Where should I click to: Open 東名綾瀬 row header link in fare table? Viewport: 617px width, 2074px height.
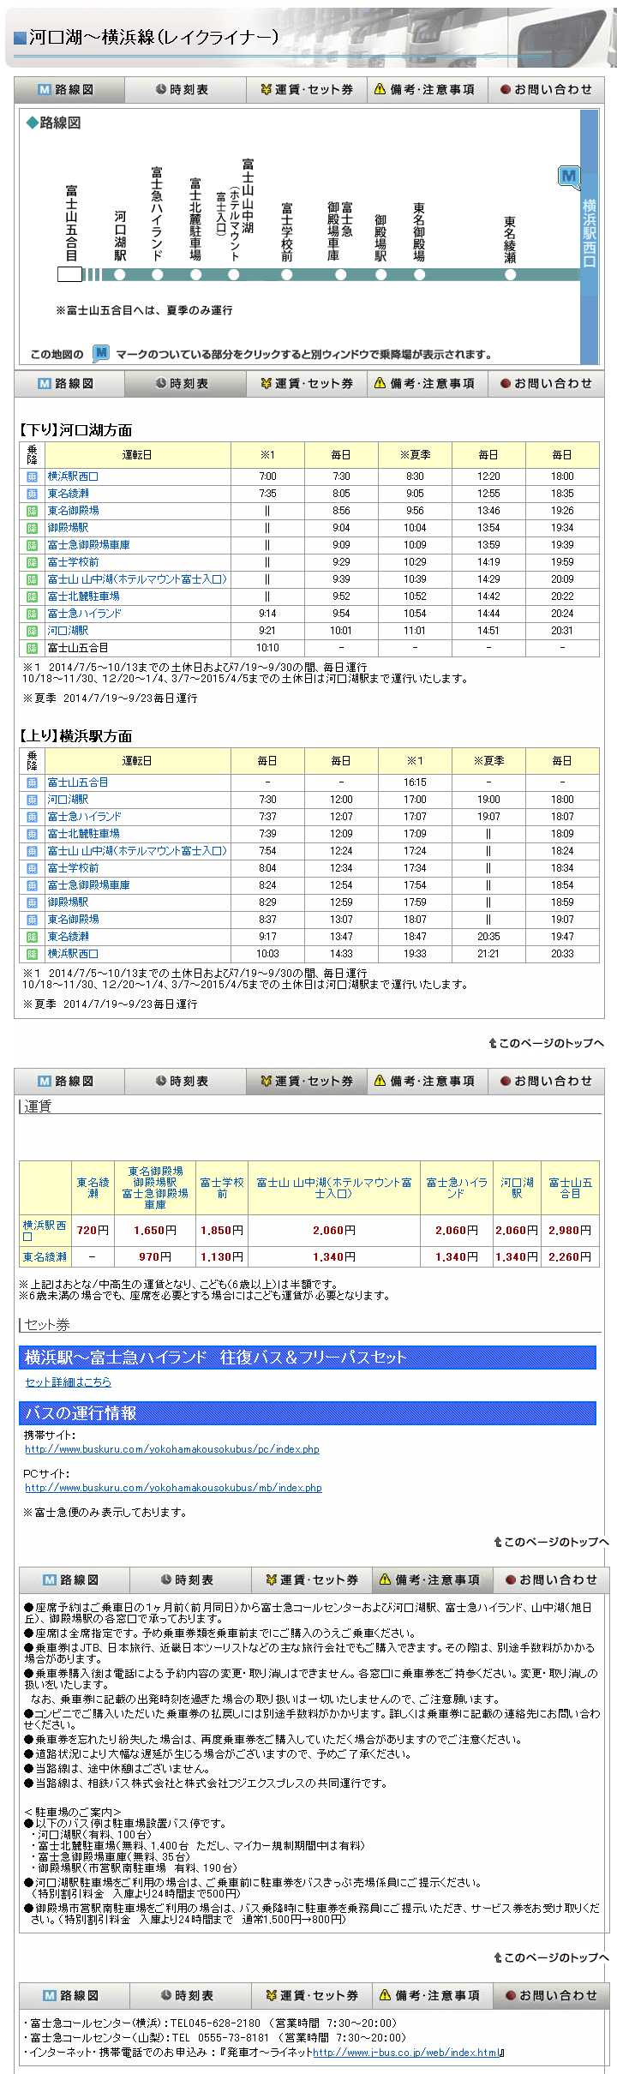click(45, 1257)
